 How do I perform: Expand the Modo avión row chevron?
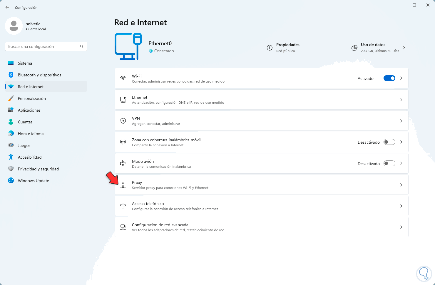pyautogui.click(x=401, y=163)
